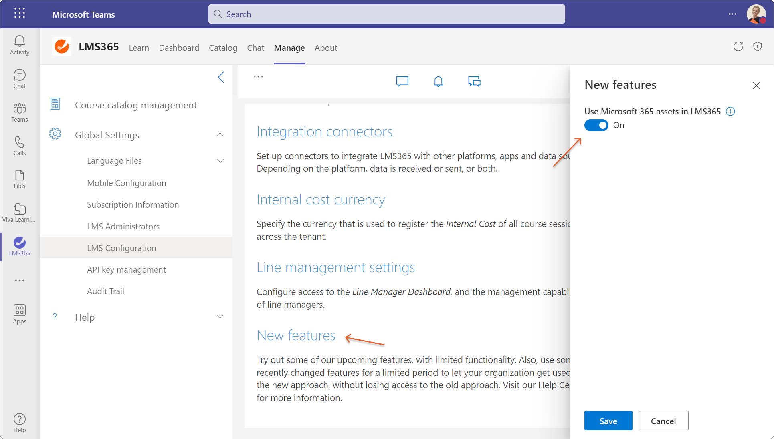
Task: Click the shield icon in header
Action: [758, 46]
